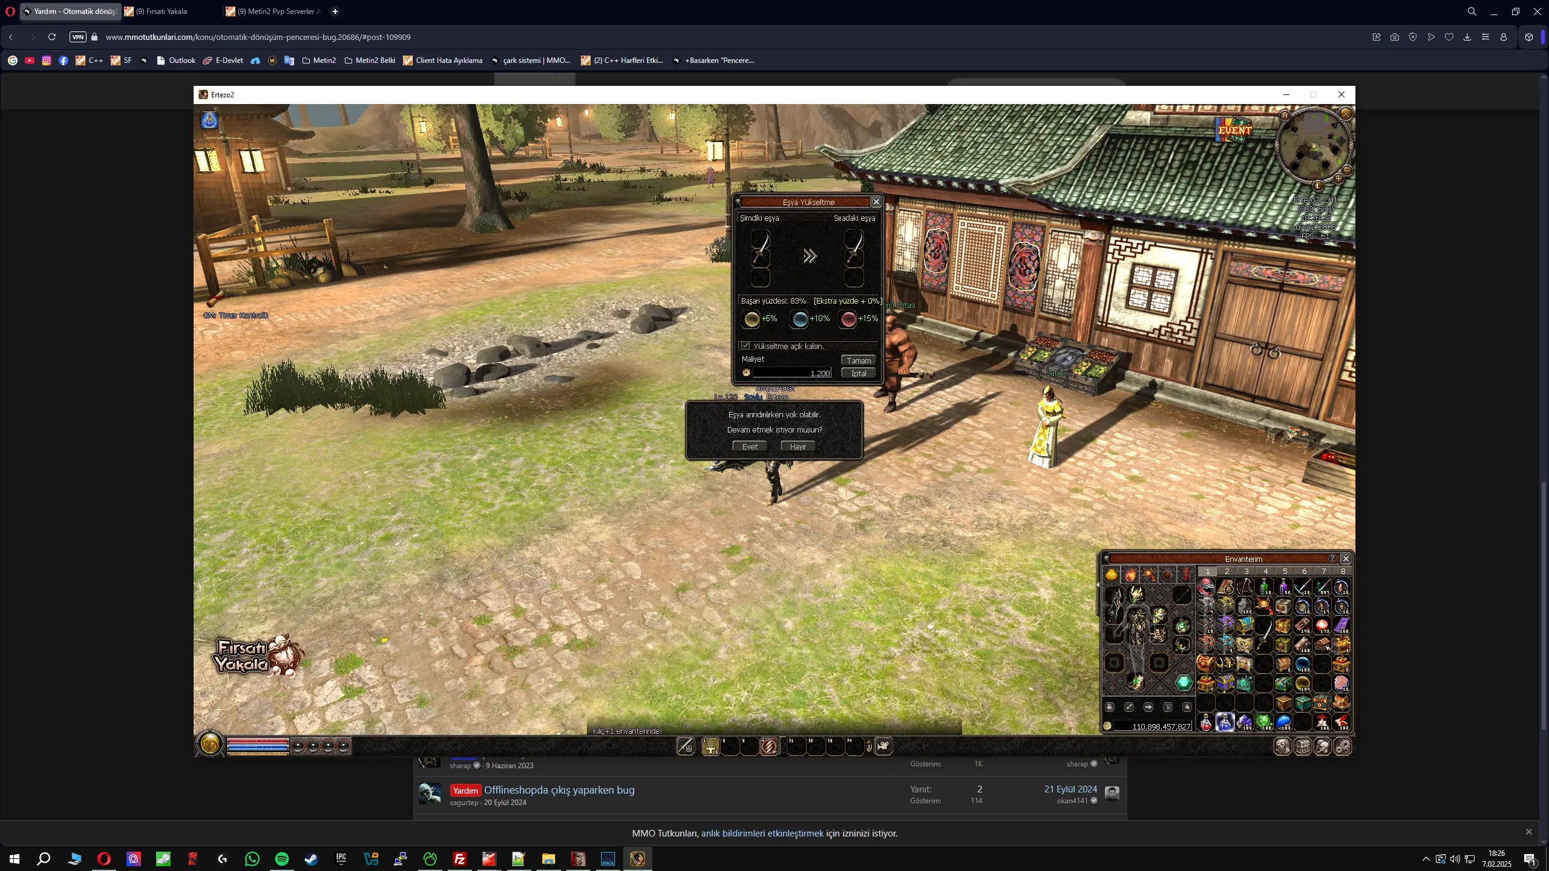
Task: Click the arrow button in the inventory toolbar
Action: click(x=1148, y=707)
